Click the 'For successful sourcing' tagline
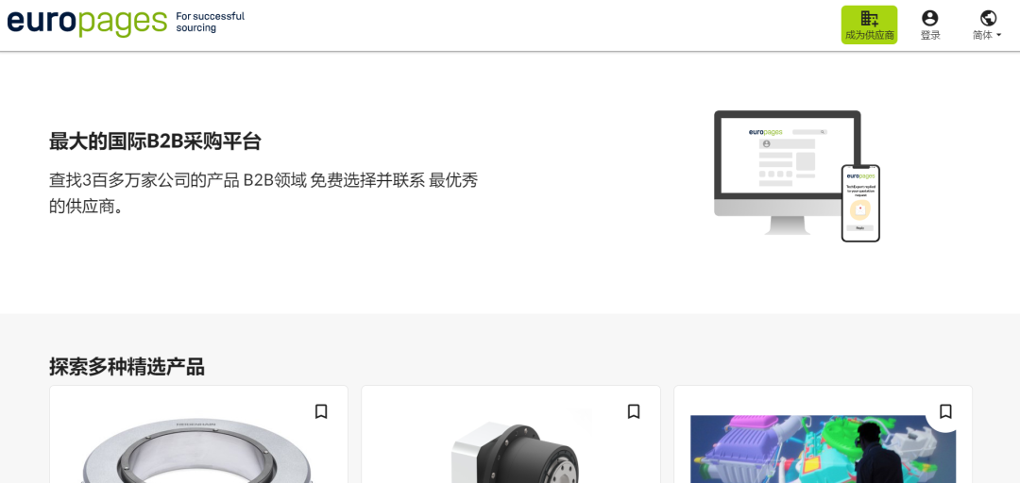 click(x=210, y=22)
